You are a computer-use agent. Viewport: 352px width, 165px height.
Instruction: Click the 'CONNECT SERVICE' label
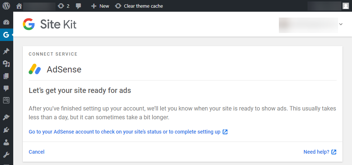53,54
